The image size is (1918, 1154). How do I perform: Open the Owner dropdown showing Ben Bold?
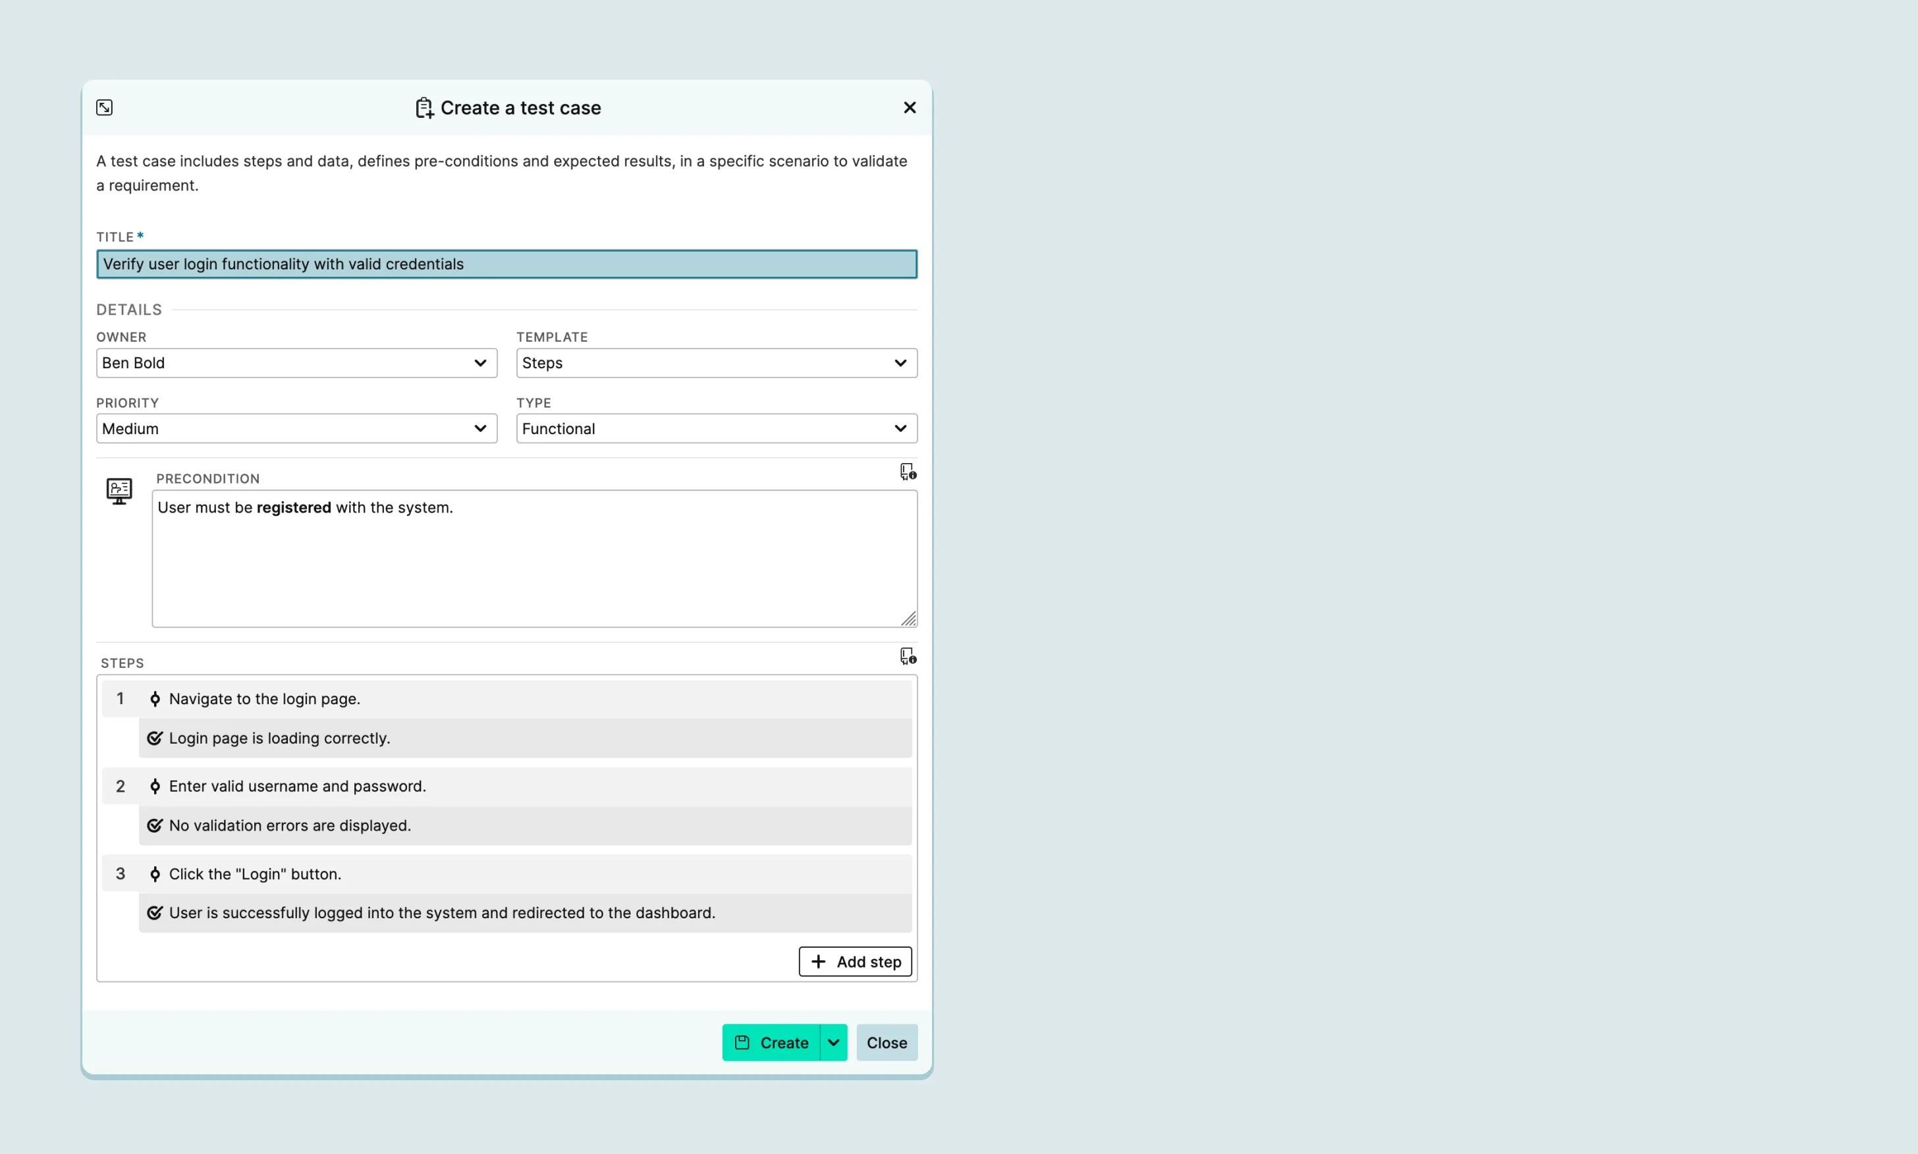296,363
